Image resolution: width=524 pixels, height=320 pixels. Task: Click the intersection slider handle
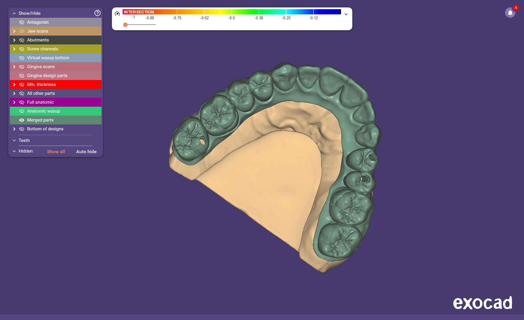point(126,25)
